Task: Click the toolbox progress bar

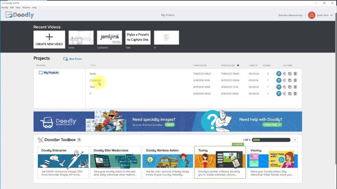Action: [x=271, y=140]
